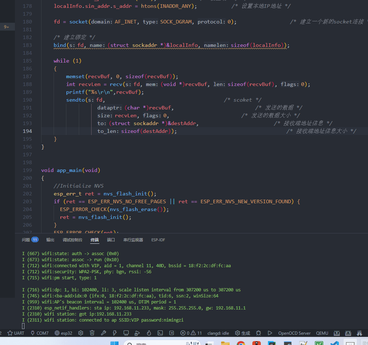Switch to the ESP-IDF panel tab
This screenshot has height=345, width=368.
click(158, 240)
